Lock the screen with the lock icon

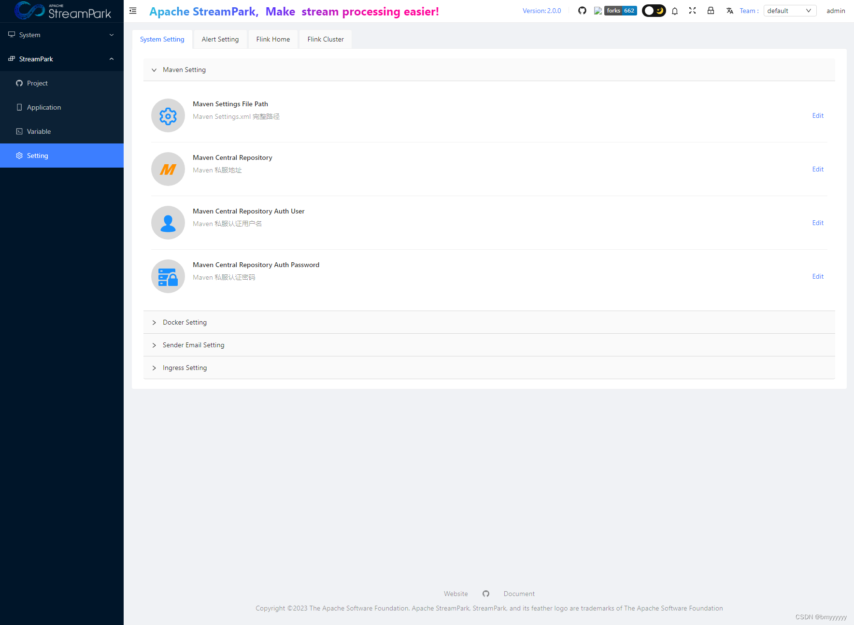click(711, 11)
